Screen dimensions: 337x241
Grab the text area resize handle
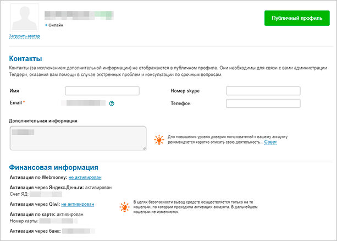pos(144,147)
